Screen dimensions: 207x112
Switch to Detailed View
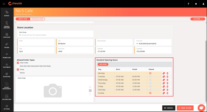pyautogui.click(x=37, y=19)
